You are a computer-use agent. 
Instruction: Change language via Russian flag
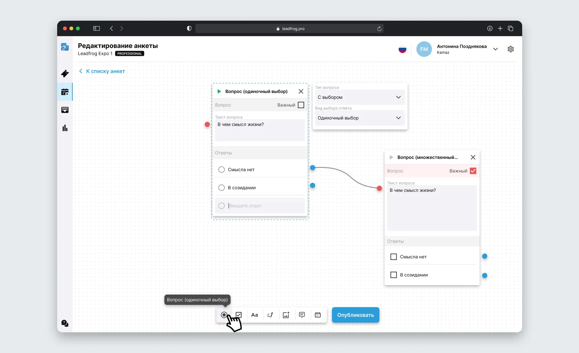coord(402,49)
